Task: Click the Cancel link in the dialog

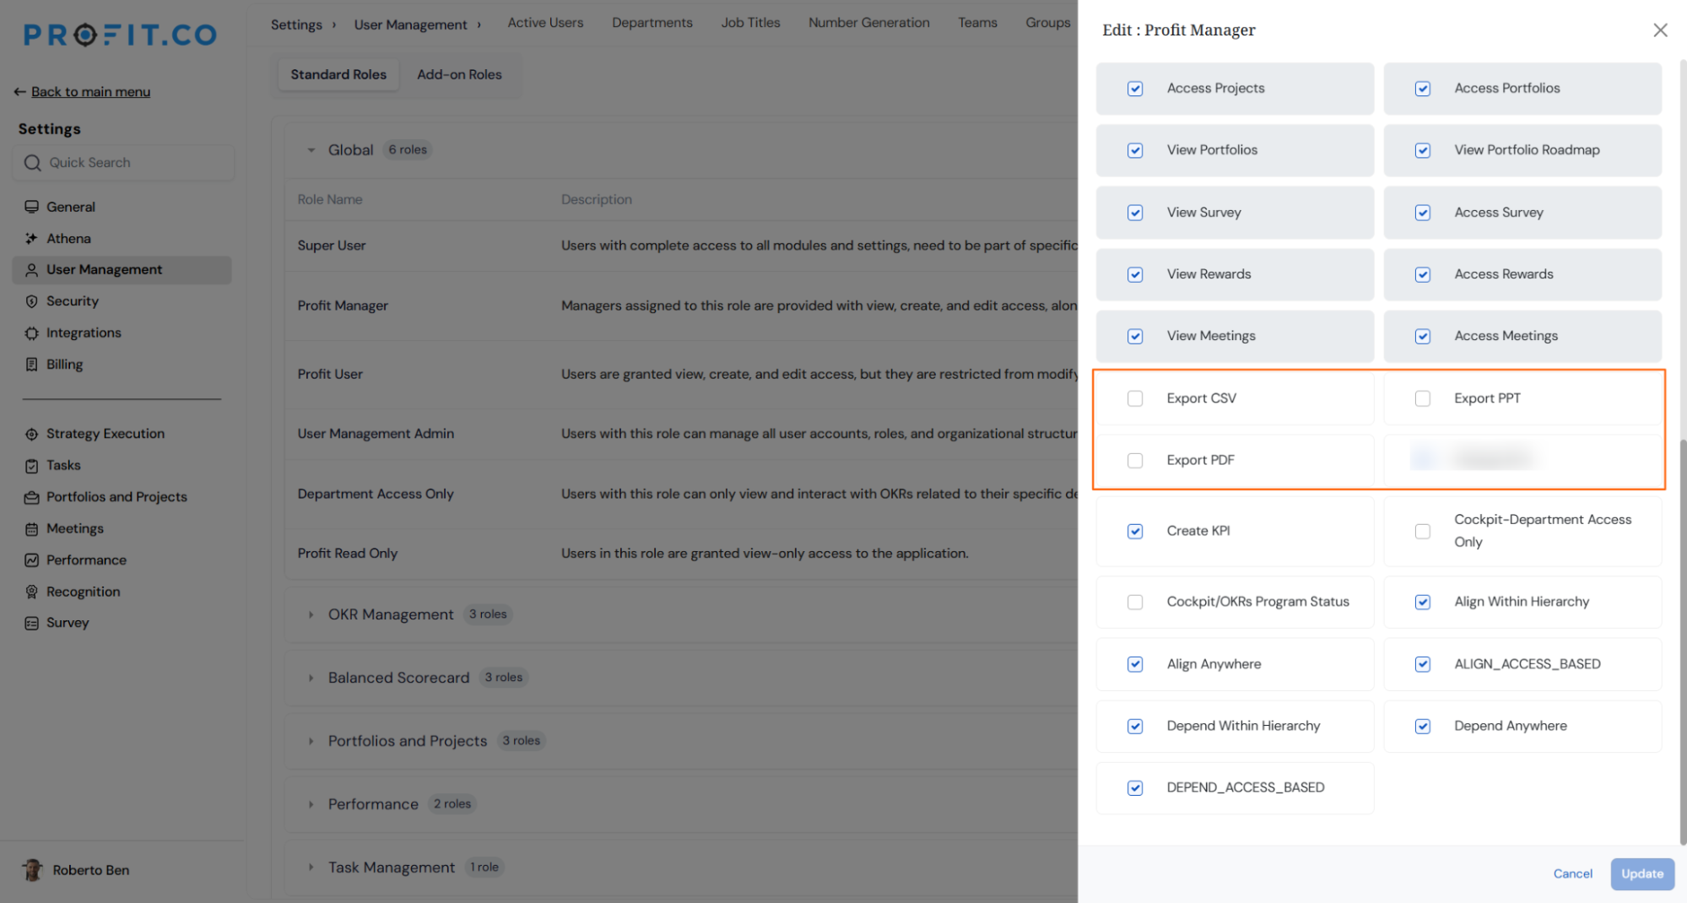Action: tap(1572, 873)
